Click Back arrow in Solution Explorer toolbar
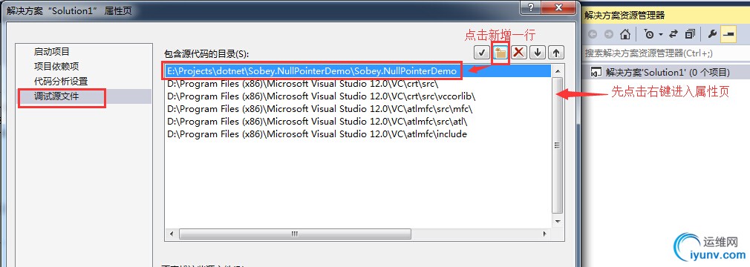 [593, 34]
